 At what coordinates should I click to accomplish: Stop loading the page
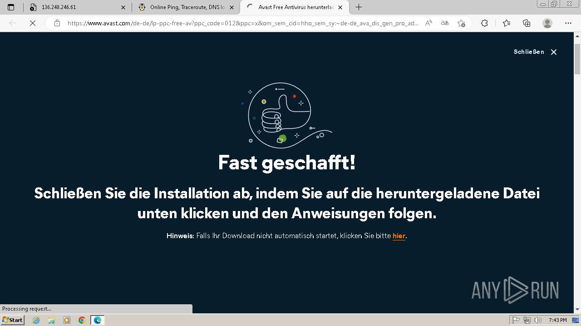click(32, 23)
